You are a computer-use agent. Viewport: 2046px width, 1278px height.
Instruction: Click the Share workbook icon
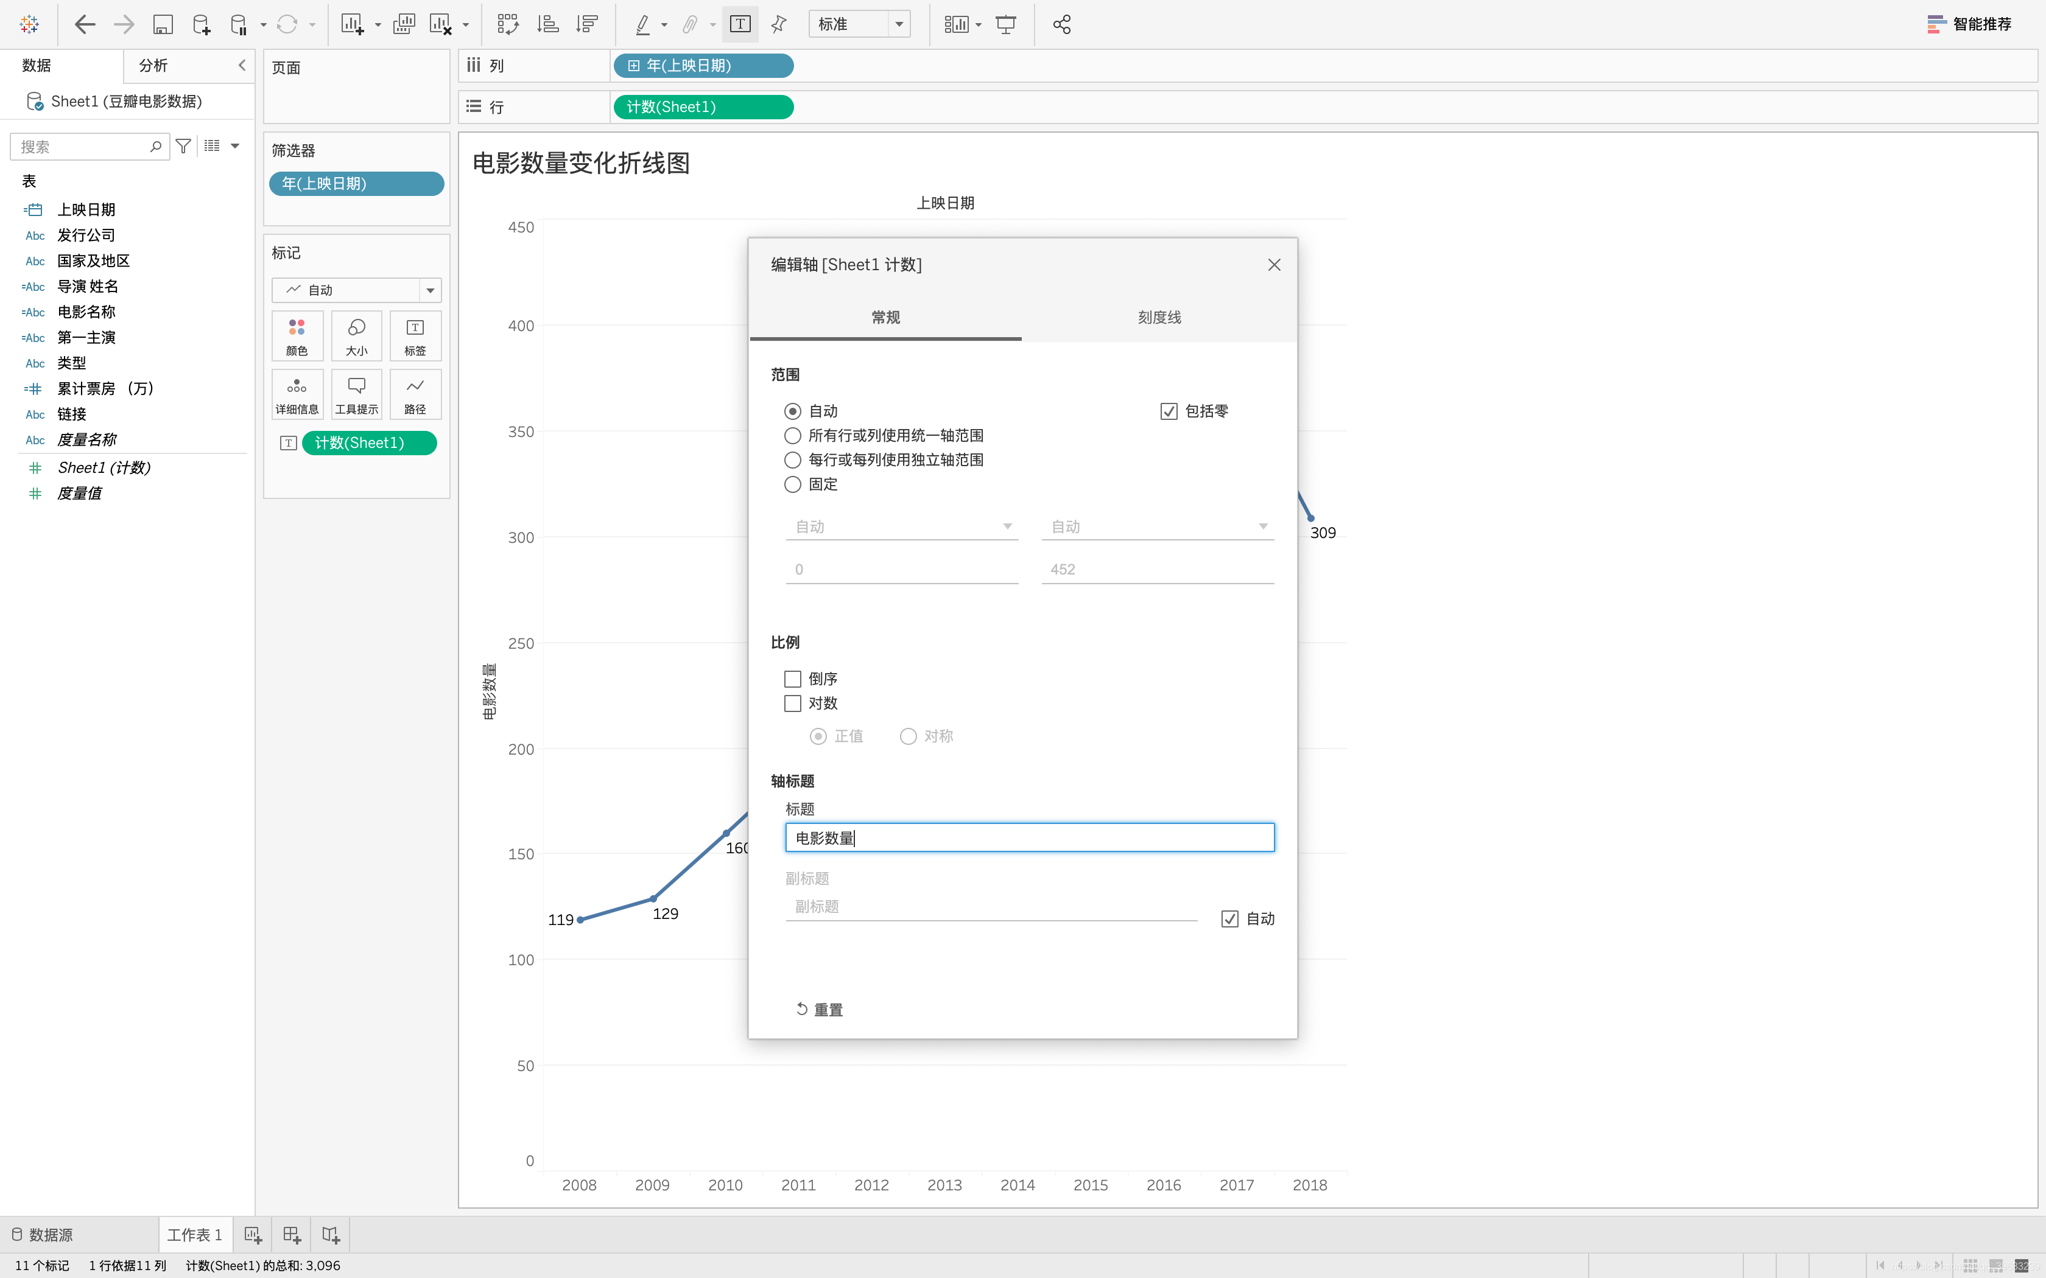(x=1062, y=24)
